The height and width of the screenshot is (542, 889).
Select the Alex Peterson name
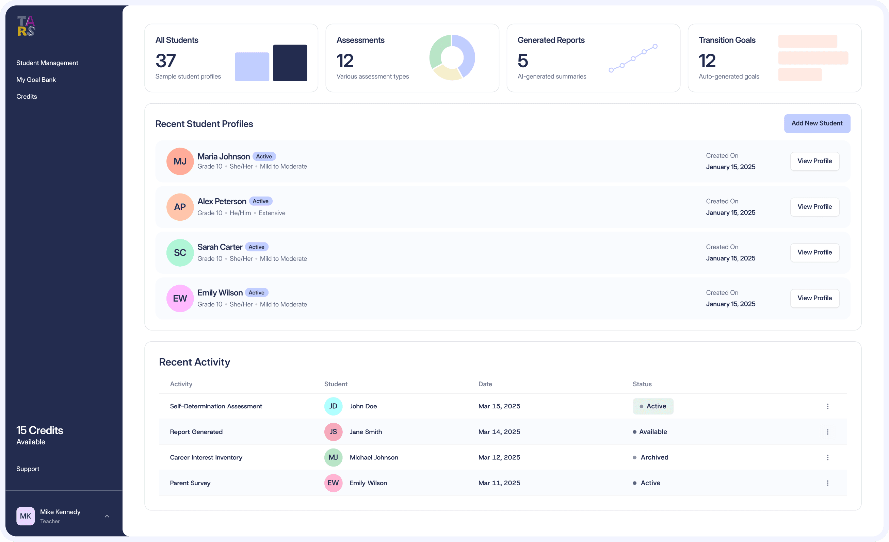point(222,201)
